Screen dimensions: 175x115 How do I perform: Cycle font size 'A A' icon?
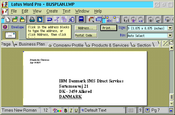click(x=141, y=19)
